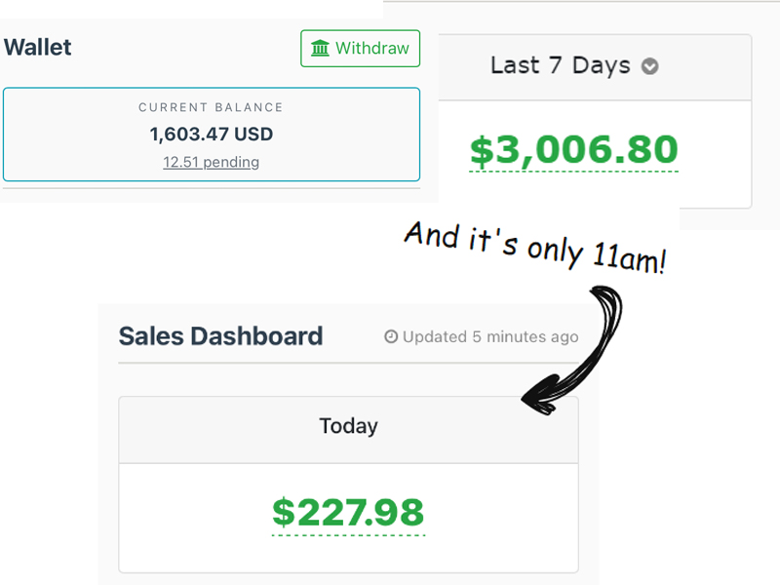Click the clock icon beside Updated
Screen dimensions: 780x585
click(x=391, y=336)
